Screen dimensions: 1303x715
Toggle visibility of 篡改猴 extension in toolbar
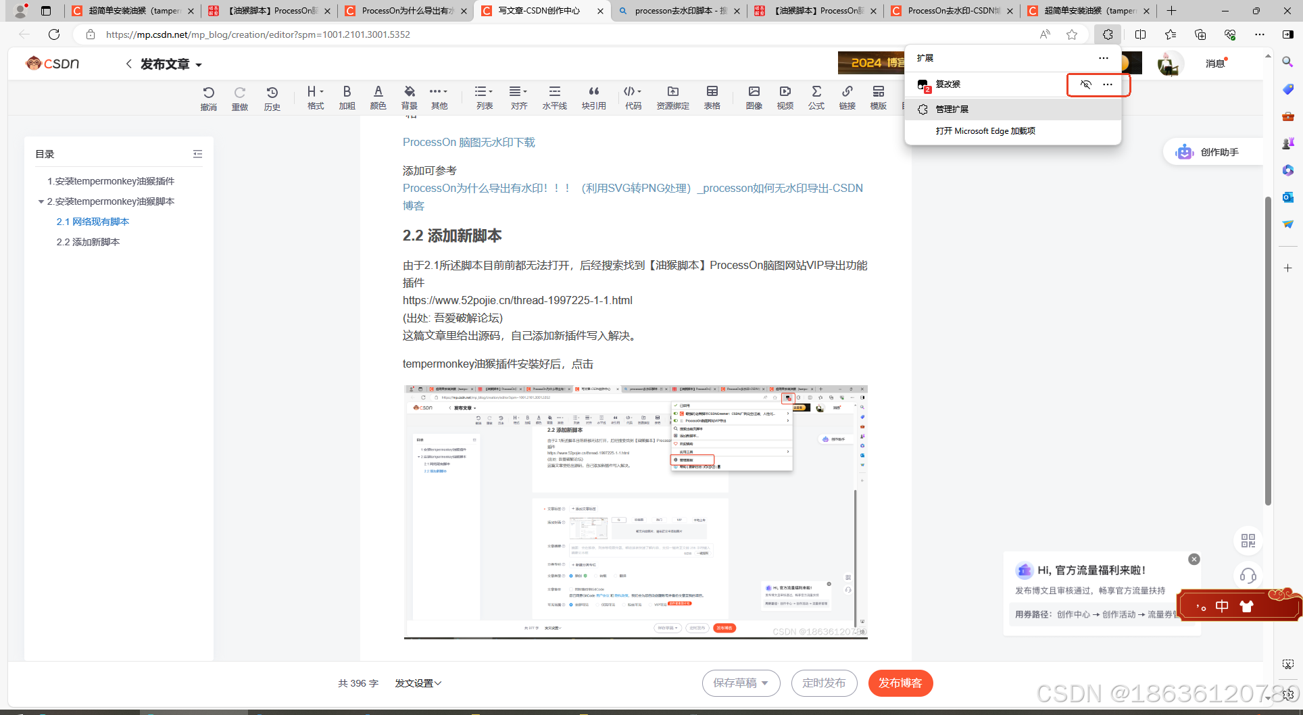pos(1085,84)
